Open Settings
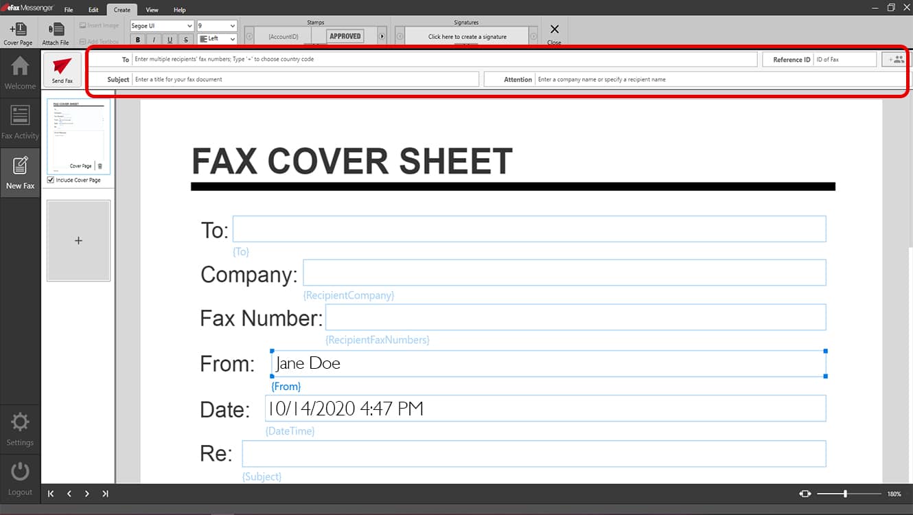This screenshot has height=515, width=913. (x=20, y=427)
